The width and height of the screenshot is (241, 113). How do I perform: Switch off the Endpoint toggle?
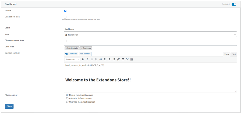pos(234,5)
